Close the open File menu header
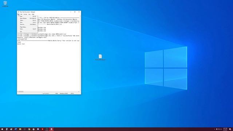Screen dimensions: 233x131 click(x=19, y=14)
